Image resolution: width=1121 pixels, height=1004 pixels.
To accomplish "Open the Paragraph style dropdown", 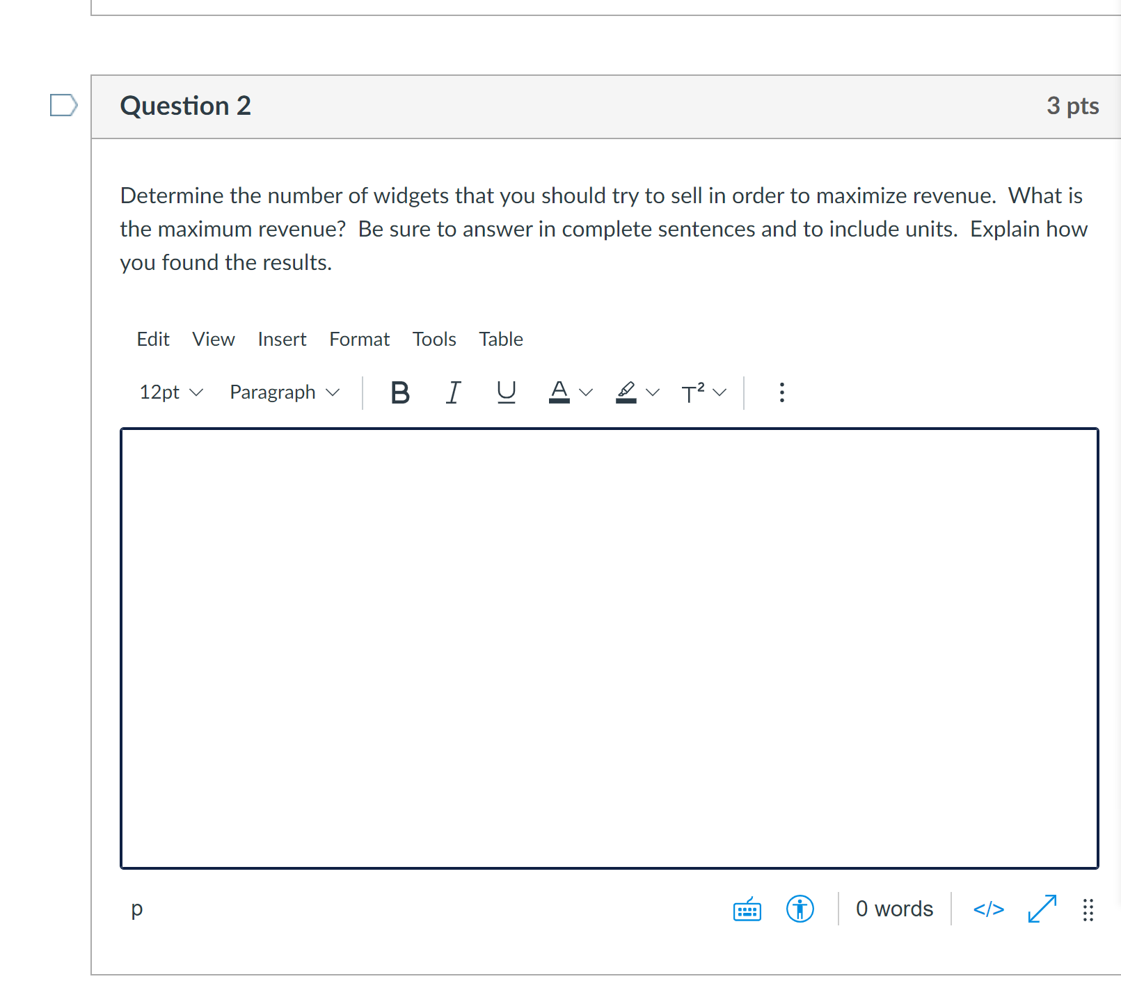I will tap(283, 392).
